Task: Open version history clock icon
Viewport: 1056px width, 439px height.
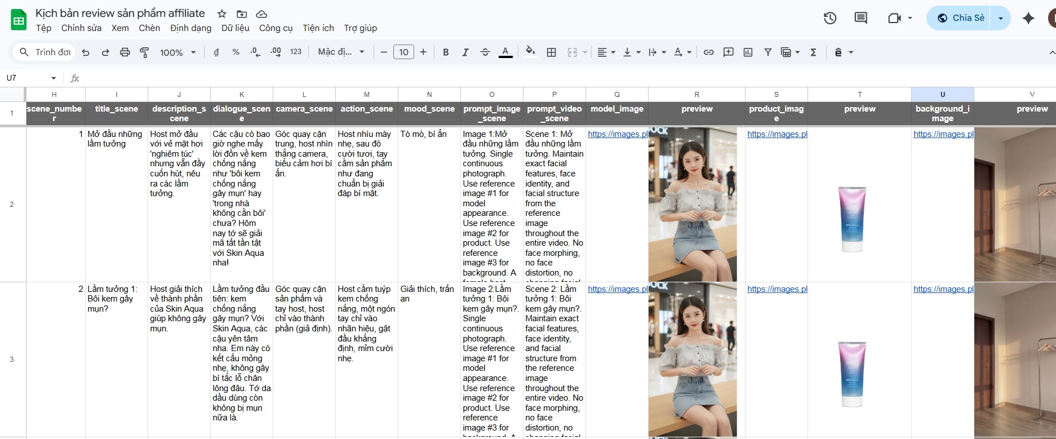Action: click(829, 18)
